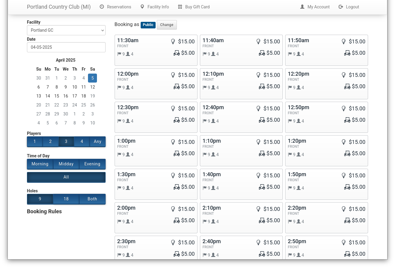Switch holes filter to 18
Screen dimensions: 395x268
pyautogui.click(x=66, y=199)
